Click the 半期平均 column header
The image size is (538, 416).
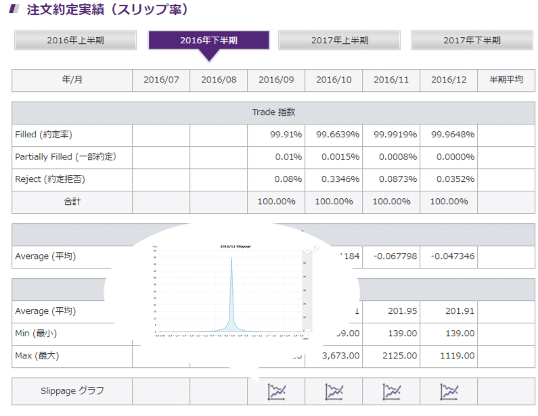tap(506, 80)
